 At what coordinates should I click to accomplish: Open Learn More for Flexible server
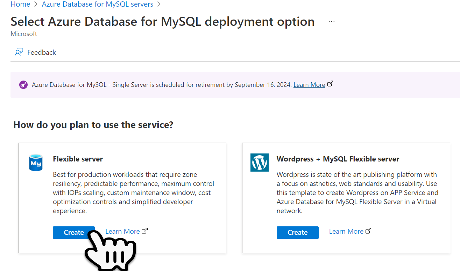122,231
